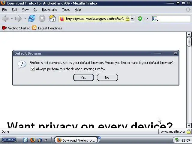Open the Tools menu
This screenshot has width=192, height=144.
pyautogui.click(x=66, y=10)
